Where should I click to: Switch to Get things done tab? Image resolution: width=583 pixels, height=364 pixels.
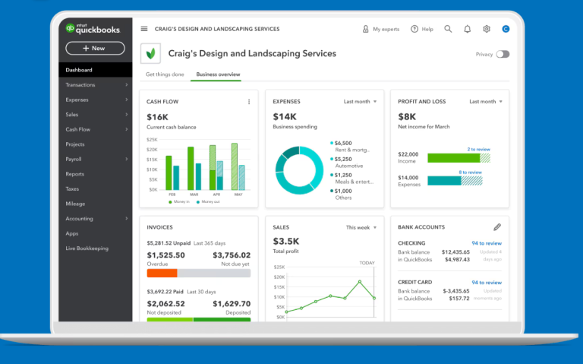pyautogui.click(x=165, y=74)
